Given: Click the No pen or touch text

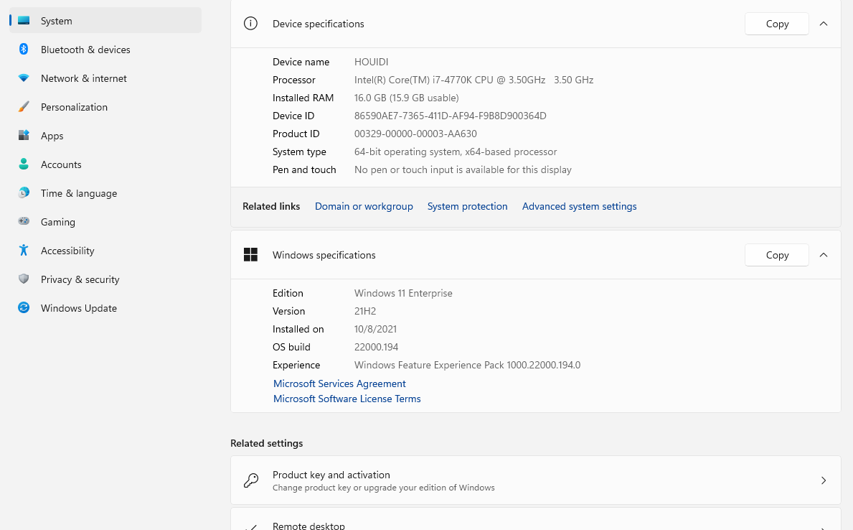Looking at the screenshot, I should 463,170.
